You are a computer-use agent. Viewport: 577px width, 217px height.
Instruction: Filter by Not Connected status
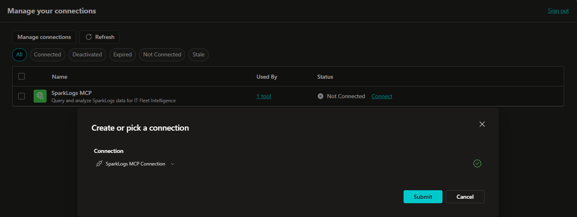(x=162, y=54)
